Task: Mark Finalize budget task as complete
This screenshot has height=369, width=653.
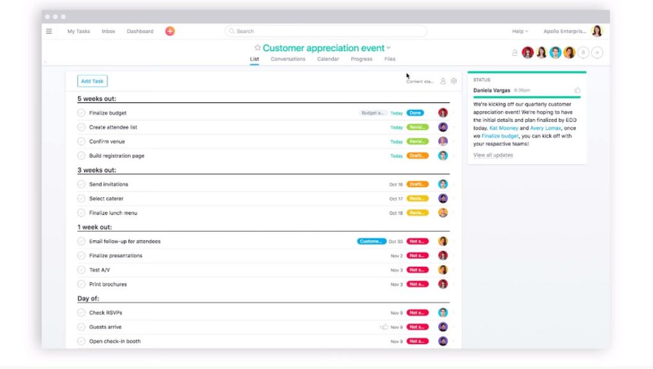Action: click(81, 112)
